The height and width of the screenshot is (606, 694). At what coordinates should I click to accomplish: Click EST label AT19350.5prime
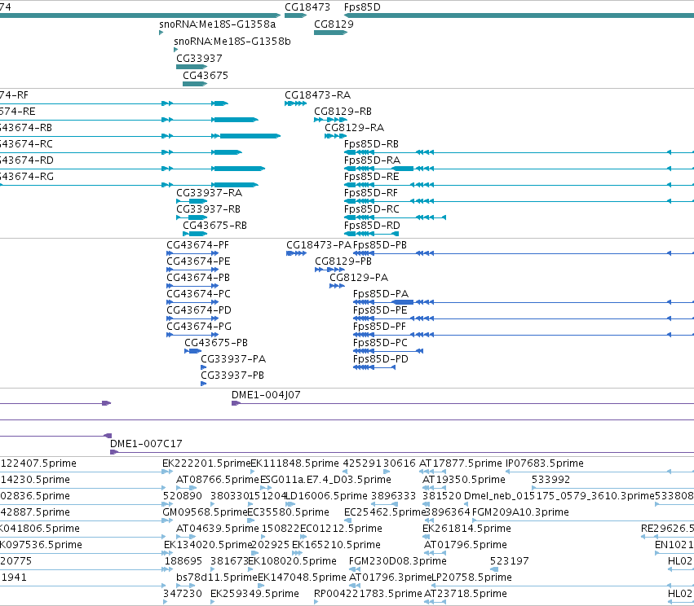coord(464,480)
